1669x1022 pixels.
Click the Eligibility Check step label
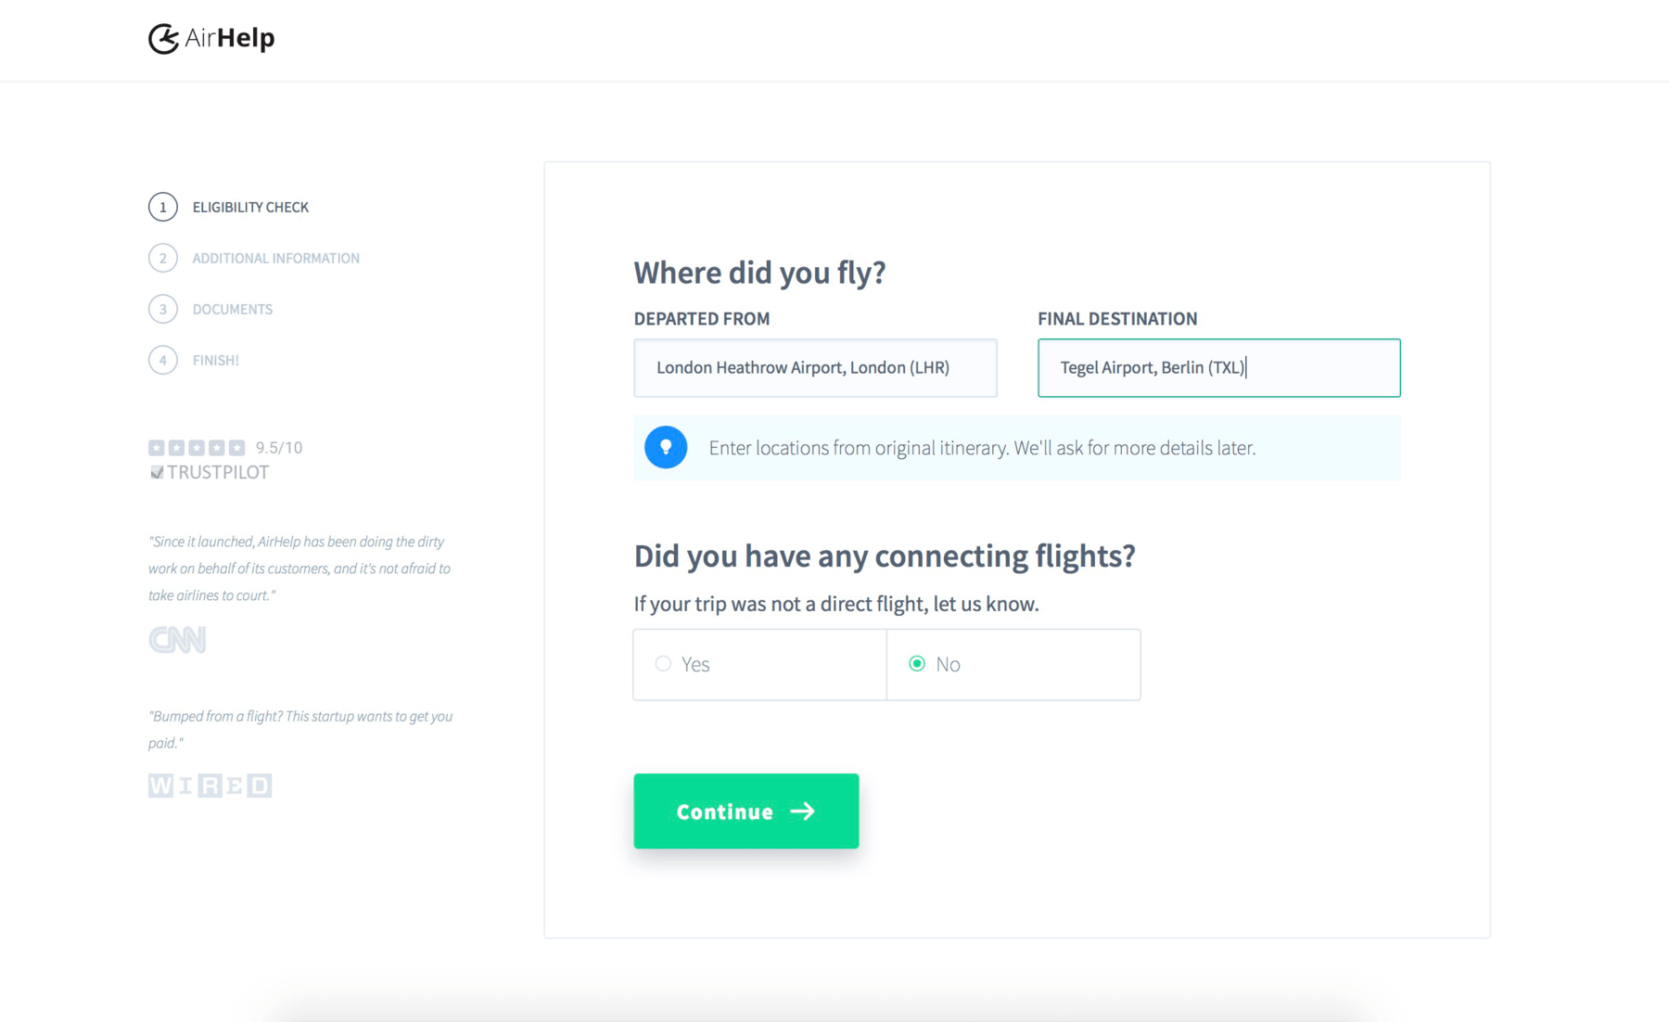249,207
